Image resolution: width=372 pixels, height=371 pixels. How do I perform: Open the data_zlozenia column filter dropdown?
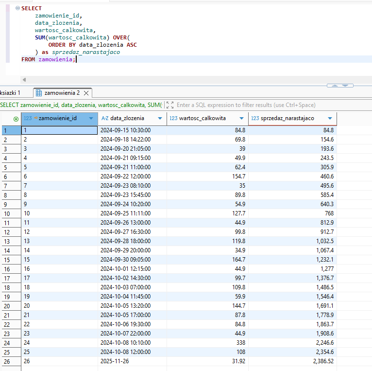161,118
